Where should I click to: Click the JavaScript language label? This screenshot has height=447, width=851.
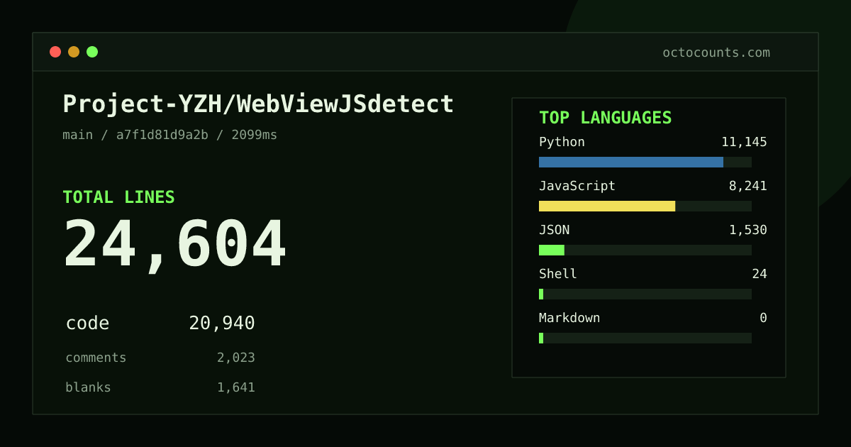577,186
